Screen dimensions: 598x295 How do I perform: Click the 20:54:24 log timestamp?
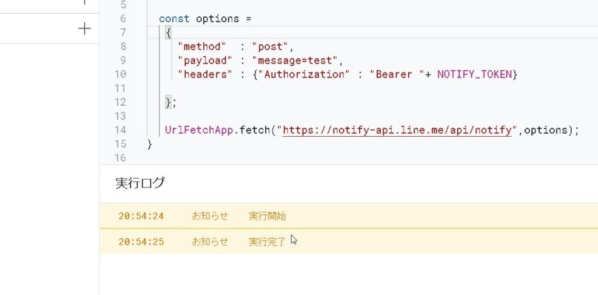[141, 216]
